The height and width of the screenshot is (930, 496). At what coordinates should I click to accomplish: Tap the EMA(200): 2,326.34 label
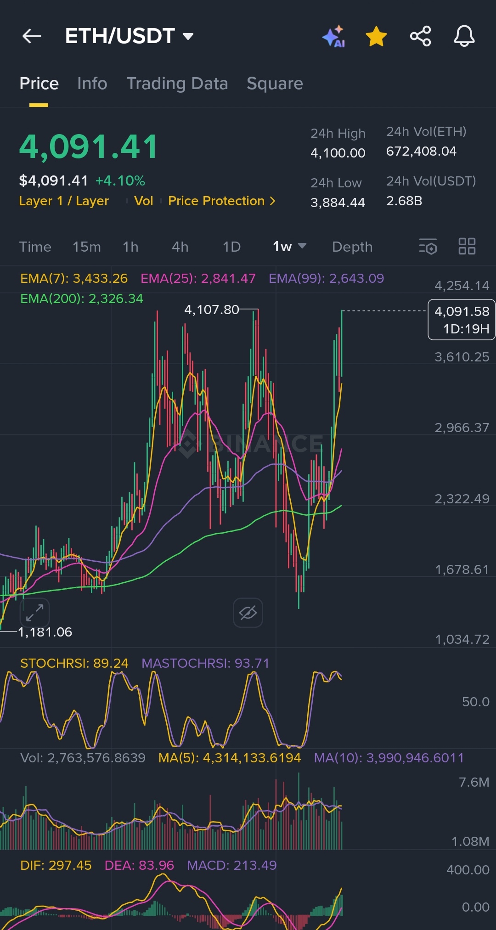82,299
